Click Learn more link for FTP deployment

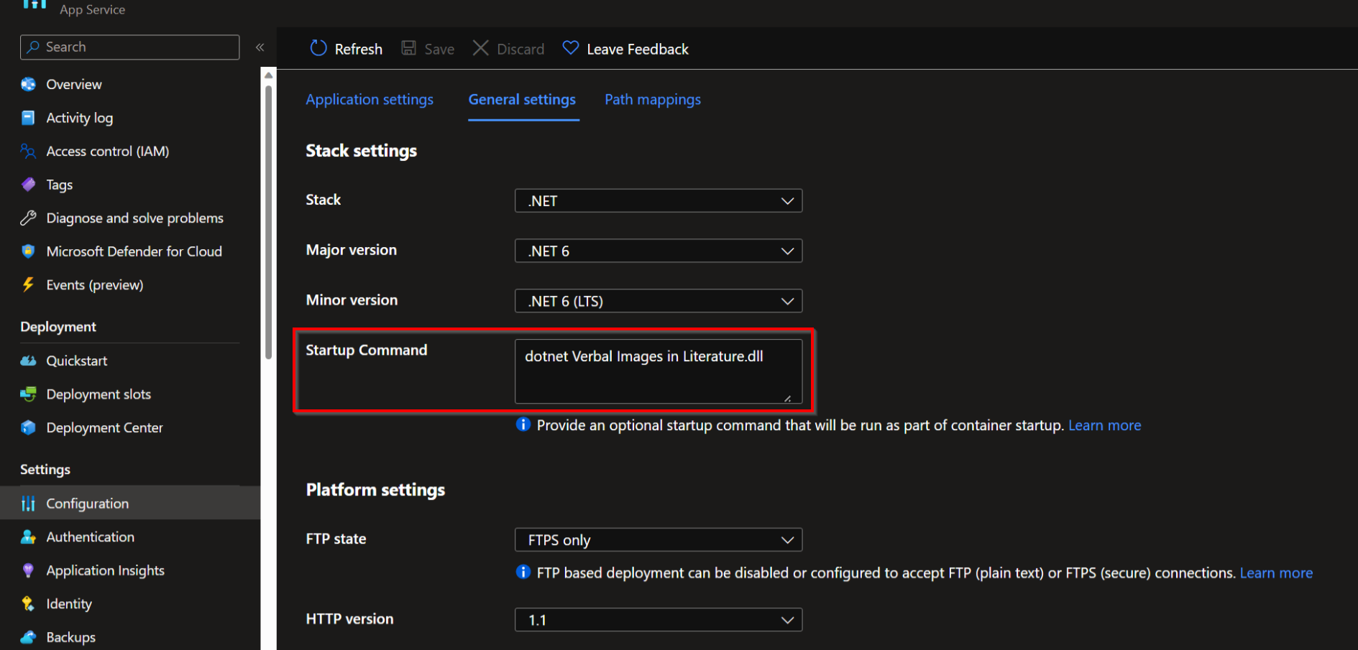click(x=1277, y=572)
